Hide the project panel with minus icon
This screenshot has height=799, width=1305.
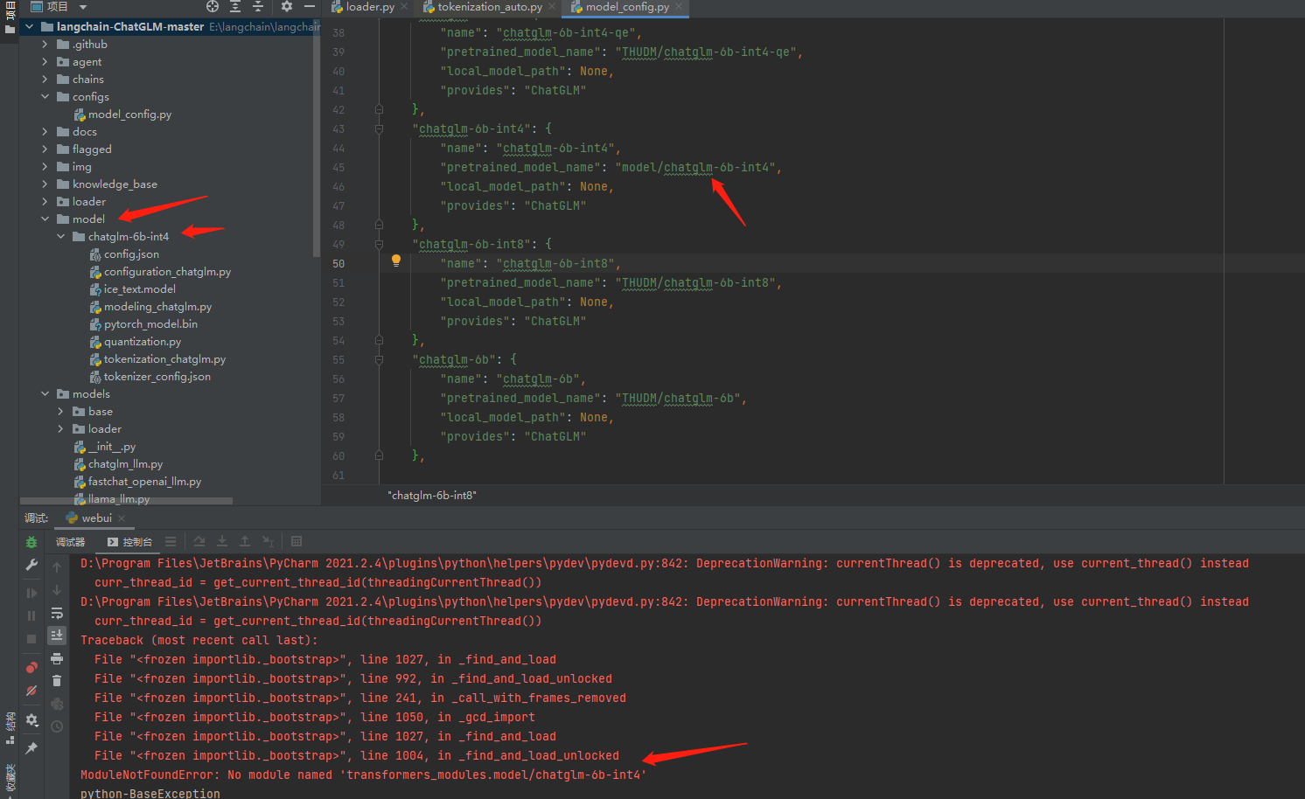[x=309, y=6]
